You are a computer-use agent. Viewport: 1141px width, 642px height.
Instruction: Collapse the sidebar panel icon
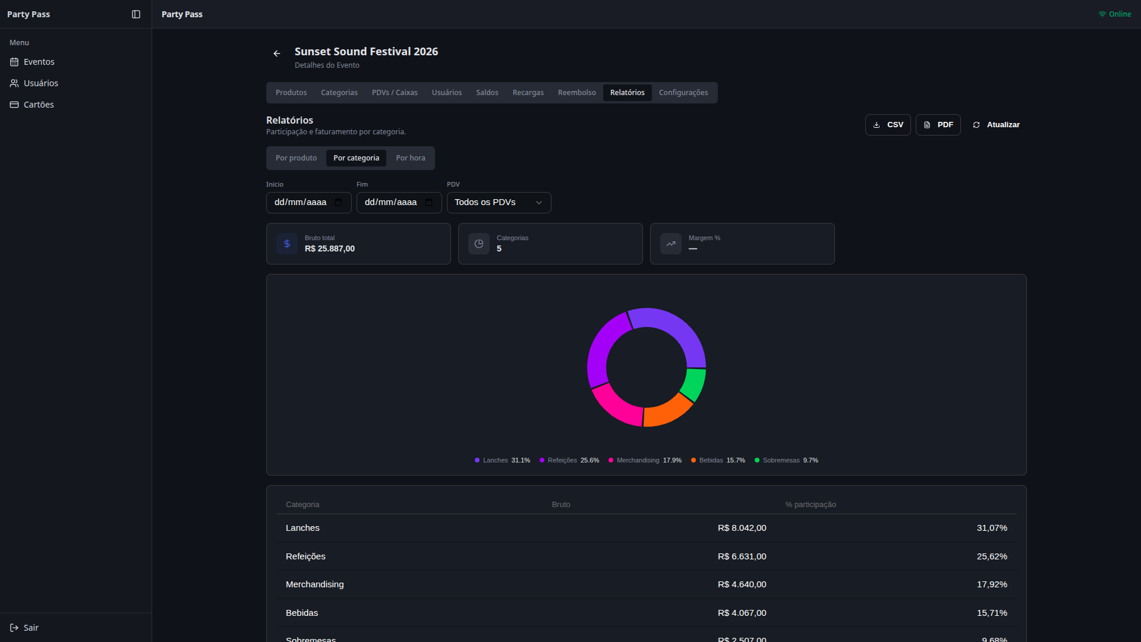[136, 14]
